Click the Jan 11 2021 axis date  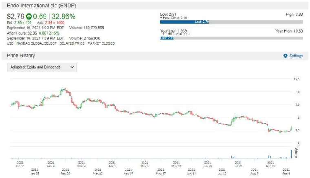tap(20, 164)
